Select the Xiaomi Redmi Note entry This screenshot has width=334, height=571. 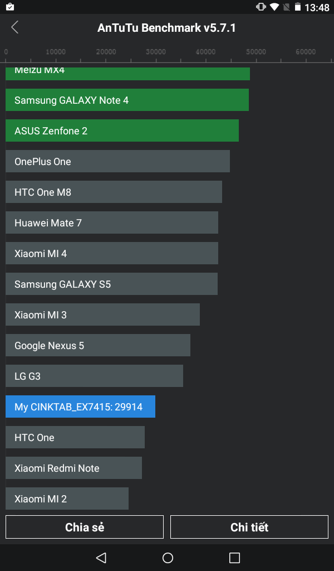(x=73, y=468)
